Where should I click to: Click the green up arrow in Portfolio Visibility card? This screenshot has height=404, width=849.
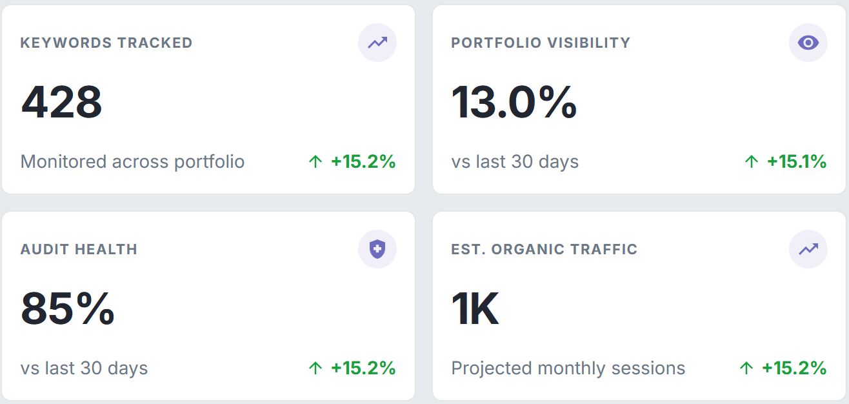point(751,162)
